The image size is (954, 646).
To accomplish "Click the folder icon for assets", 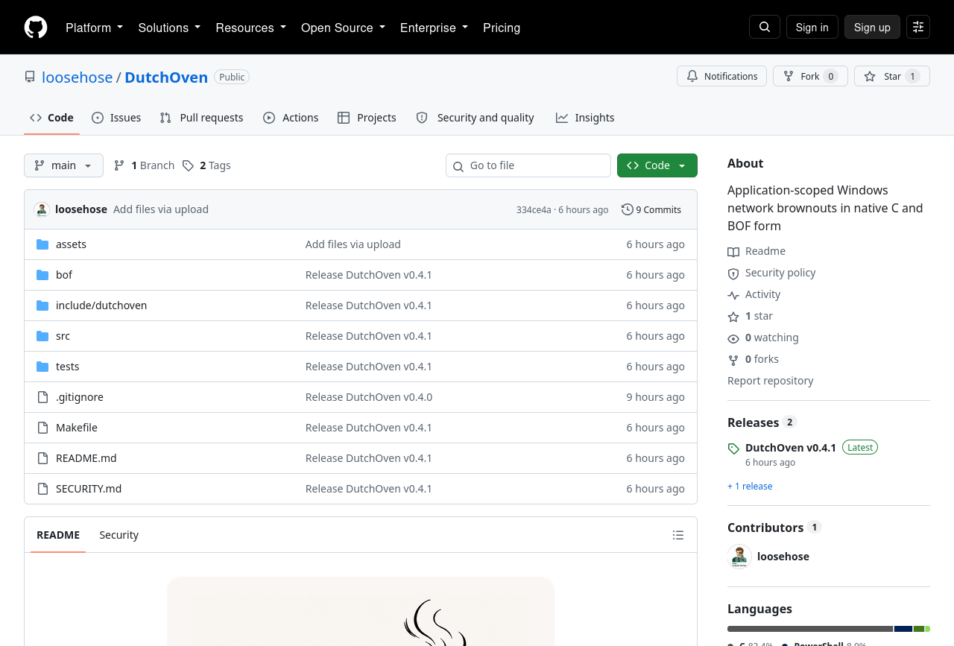I will (42, 244).
